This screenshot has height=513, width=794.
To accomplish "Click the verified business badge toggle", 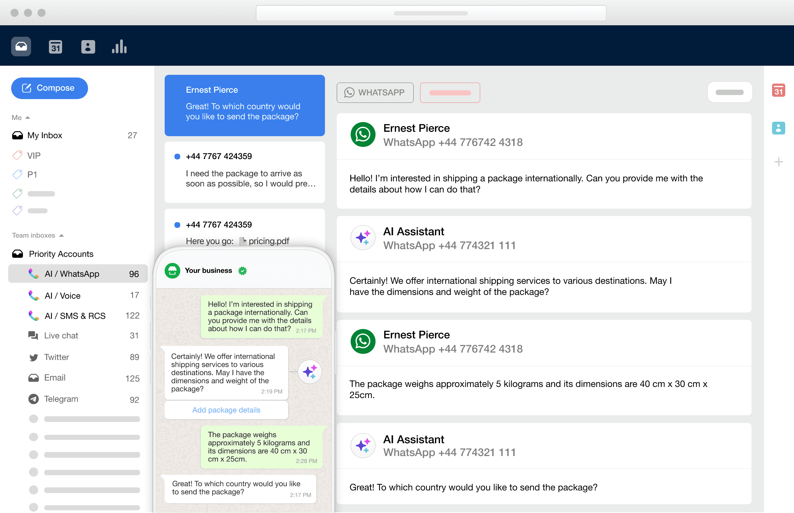I will pyautogui.click(x=243, y=270).
